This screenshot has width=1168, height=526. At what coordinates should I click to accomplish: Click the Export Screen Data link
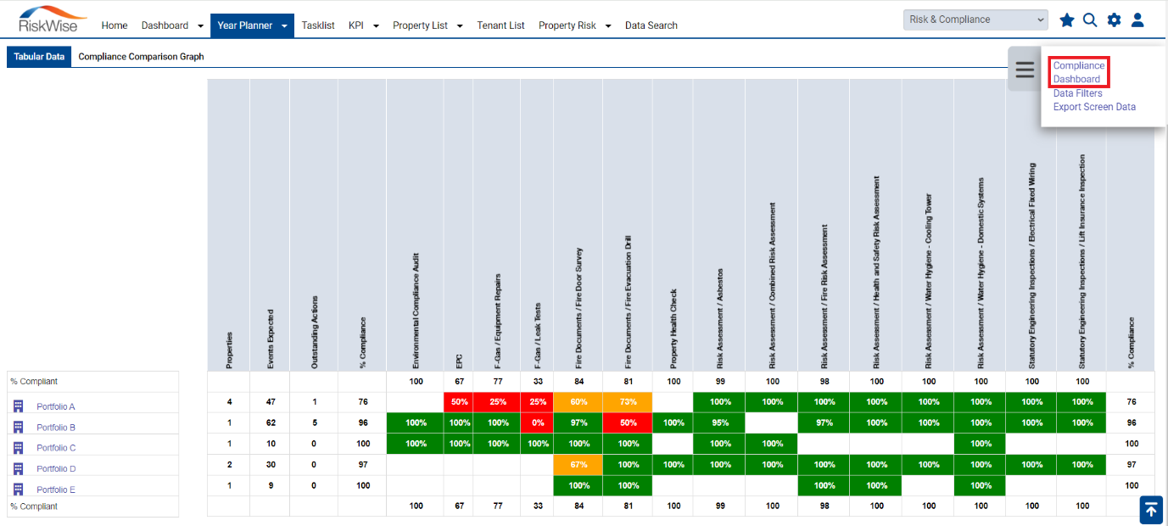(x=1094, y=107)
